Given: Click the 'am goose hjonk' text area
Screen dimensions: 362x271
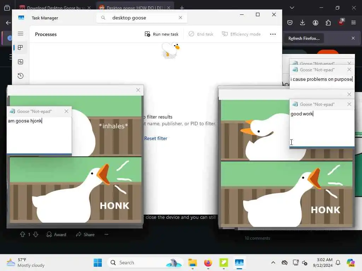Looking at the screenshot, I should 39,135.
